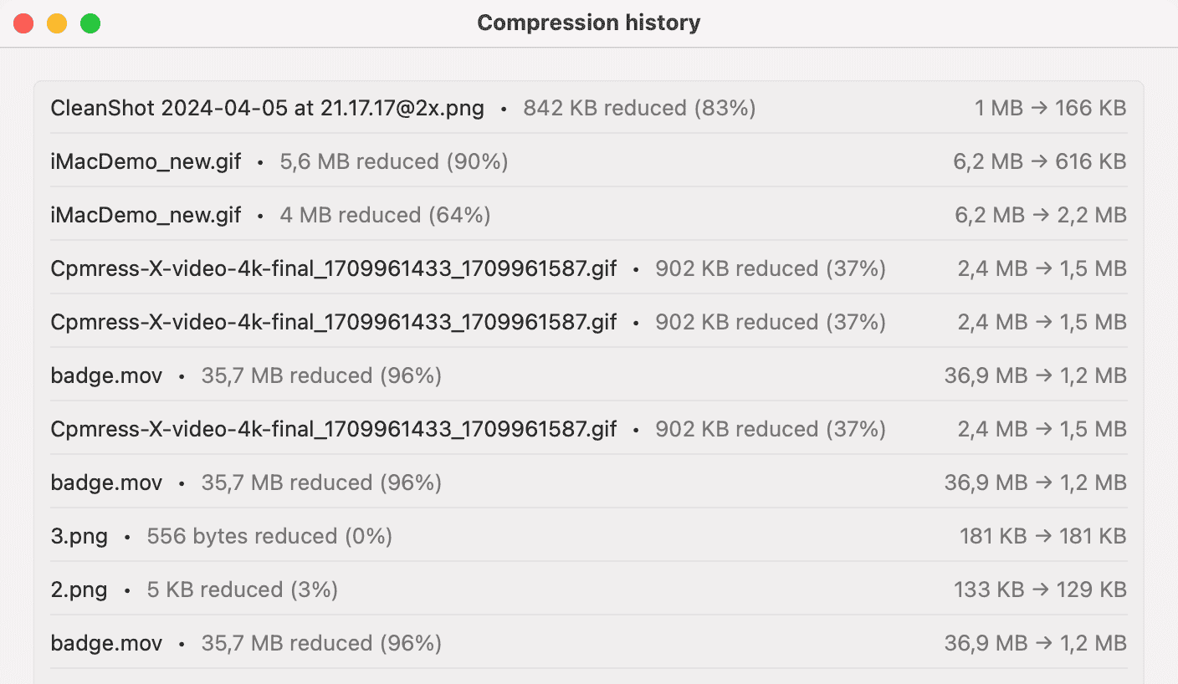Click the '1 MB → 166 KB' size result
The width and height of the screenshot is (1178, 684).
[1050, 108]
